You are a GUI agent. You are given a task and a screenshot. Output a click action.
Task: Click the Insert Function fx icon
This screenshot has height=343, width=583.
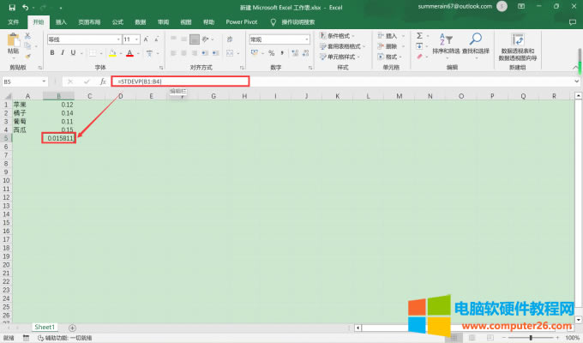tap(102, 81)
